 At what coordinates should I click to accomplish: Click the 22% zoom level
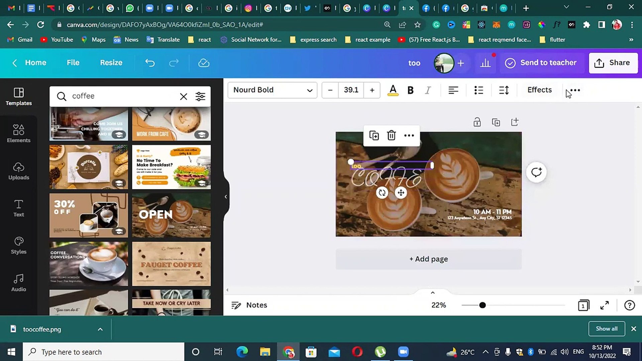point(438,305)
